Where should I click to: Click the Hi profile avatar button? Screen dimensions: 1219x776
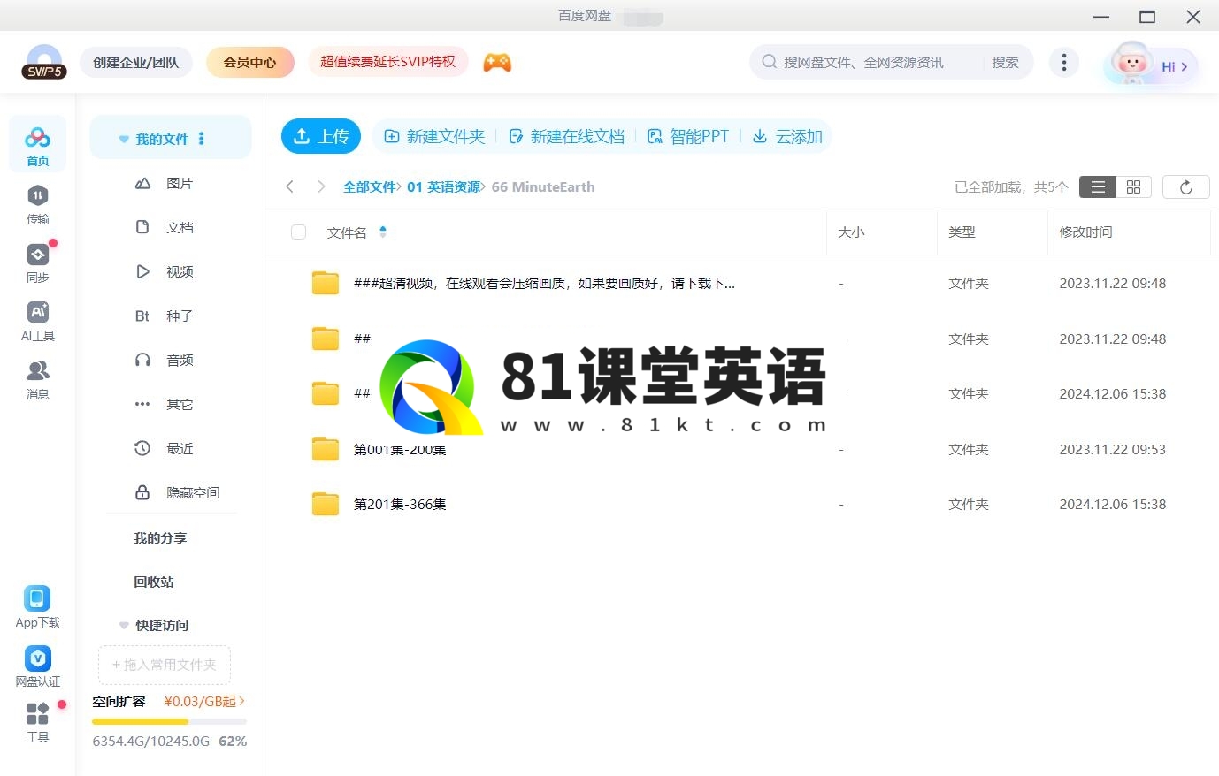(1151, 64)
